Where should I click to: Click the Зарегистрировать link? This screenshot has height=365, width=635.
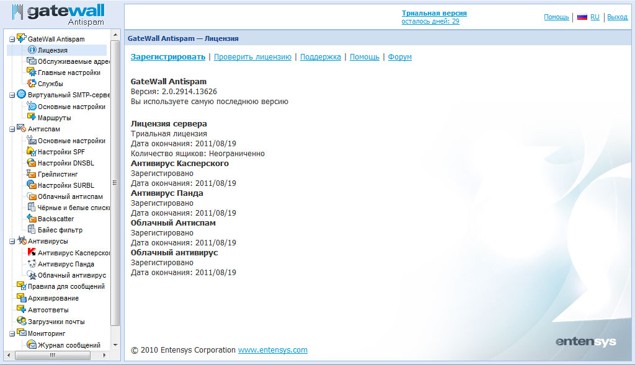(x=167, y=56)
